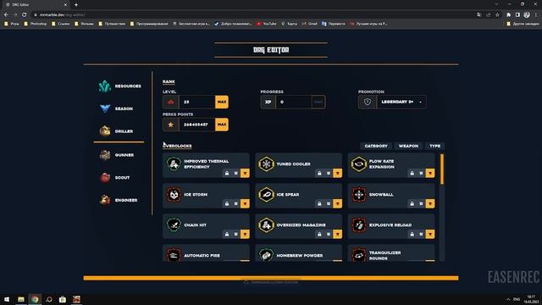Click the Ice Spear overclock icon
The width and height of the screenshot is (542, 305).
tap(266, 194)
